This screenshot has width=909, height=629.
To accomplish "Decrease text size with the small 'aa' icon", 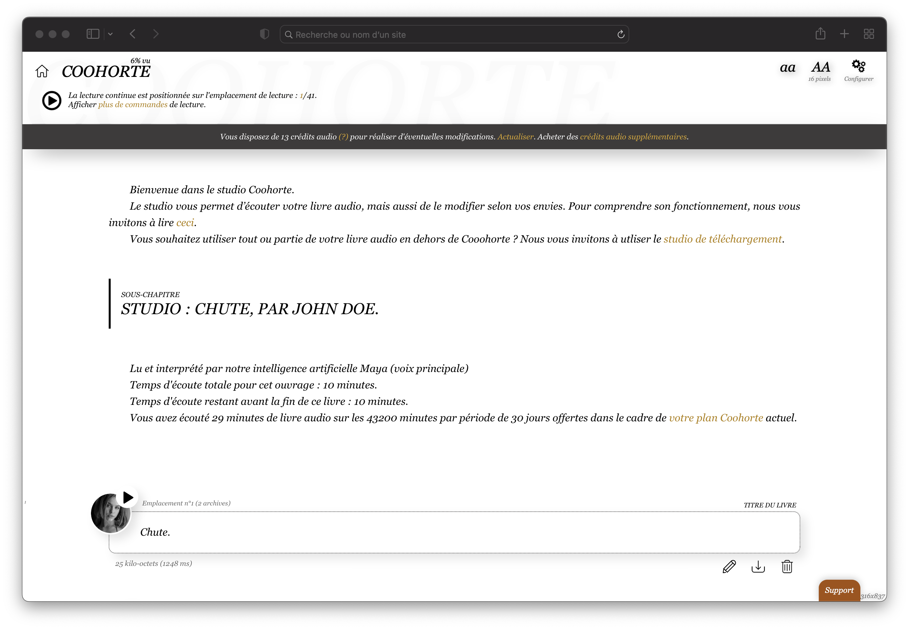I will coord(787,68).
